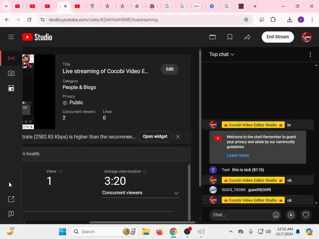The height and width of the screenshot is (239, 319).
Task: Click the stream preview thumbnail
Action: click(x=39, y=92)
